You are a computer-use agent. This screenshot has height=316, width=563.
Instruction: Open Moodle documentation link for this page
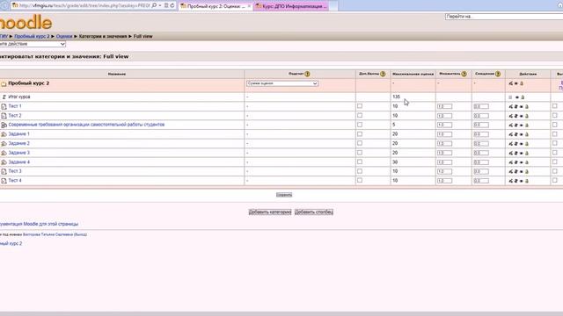coord(39,224)
